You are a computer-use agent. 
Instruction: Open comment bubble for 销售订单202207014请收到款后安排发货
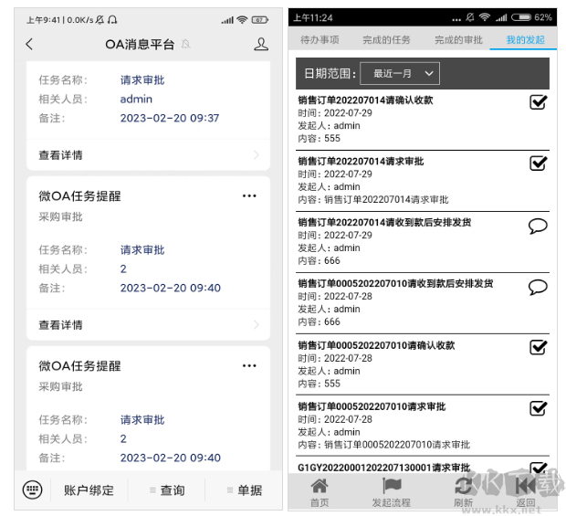(x=538, y=226)
